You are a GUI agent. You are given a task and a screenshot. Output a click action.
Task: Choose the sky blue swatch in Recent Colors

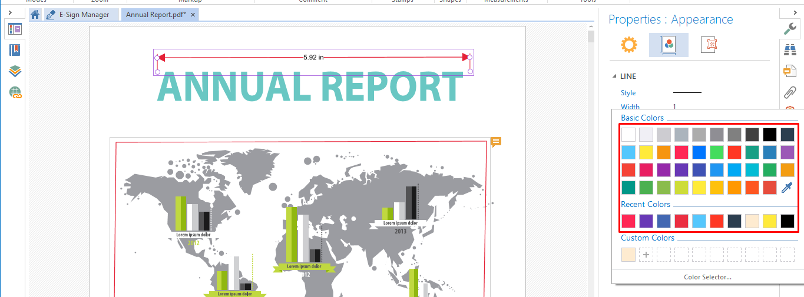tap(699, 221)
